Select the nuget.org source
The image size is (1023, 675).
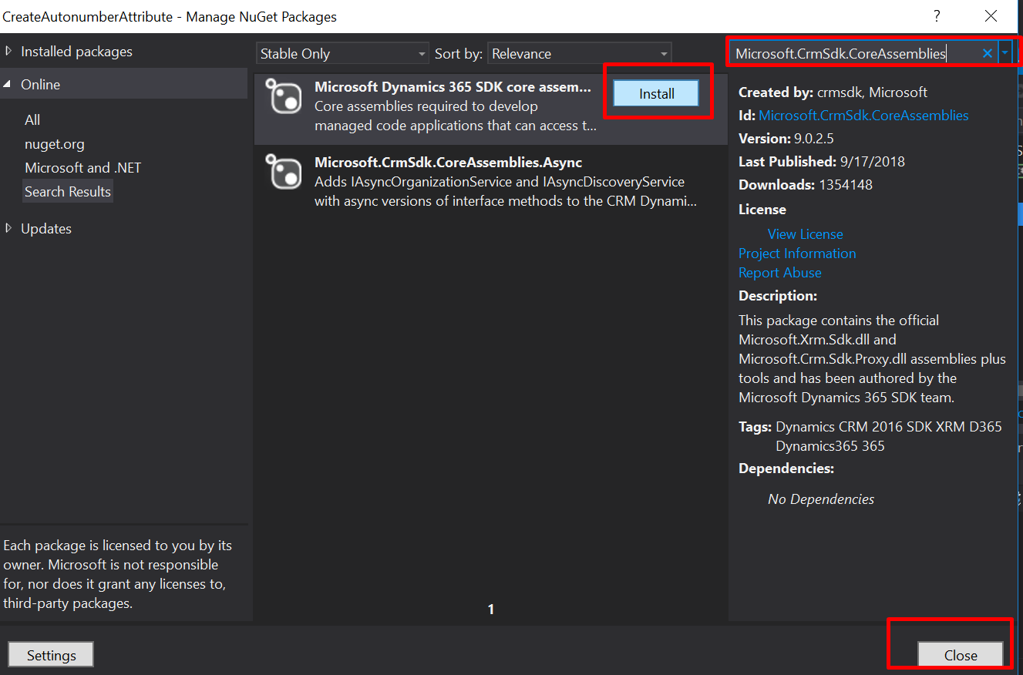coord(55,144)
